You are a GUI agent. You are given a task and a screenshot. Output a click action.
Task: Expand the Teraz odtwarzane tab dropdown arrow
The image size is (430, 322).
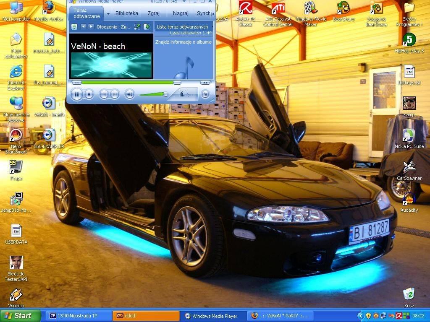click(x=108, y=13)
